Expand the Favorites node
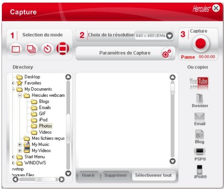Screen dimensions: 224x189 (x=13, y=83)
